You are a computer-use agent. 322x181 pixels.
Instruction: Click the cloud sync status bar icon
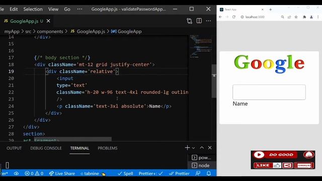[16, 173]
